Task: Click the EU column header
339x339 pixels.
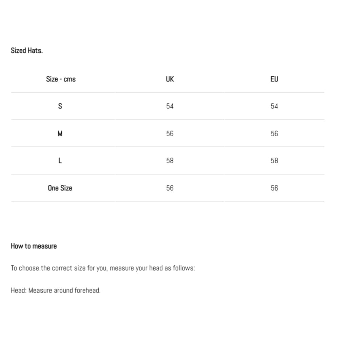Action: coord(274,79)
